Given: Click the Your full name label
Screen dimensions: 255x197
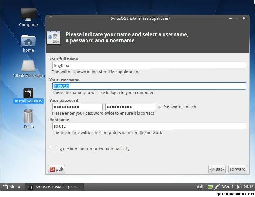Looking at the screenshot, I should tap(64, 59).
